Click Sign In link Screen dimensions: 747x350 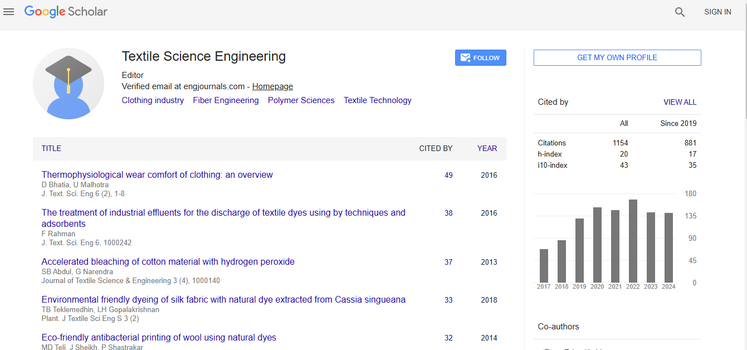pos(717,12)
